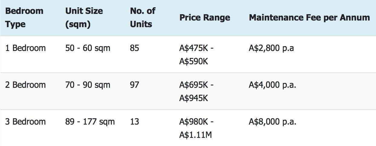376x146 pixels.
Task: Click the Price Range column header
Action: [205, 17]
